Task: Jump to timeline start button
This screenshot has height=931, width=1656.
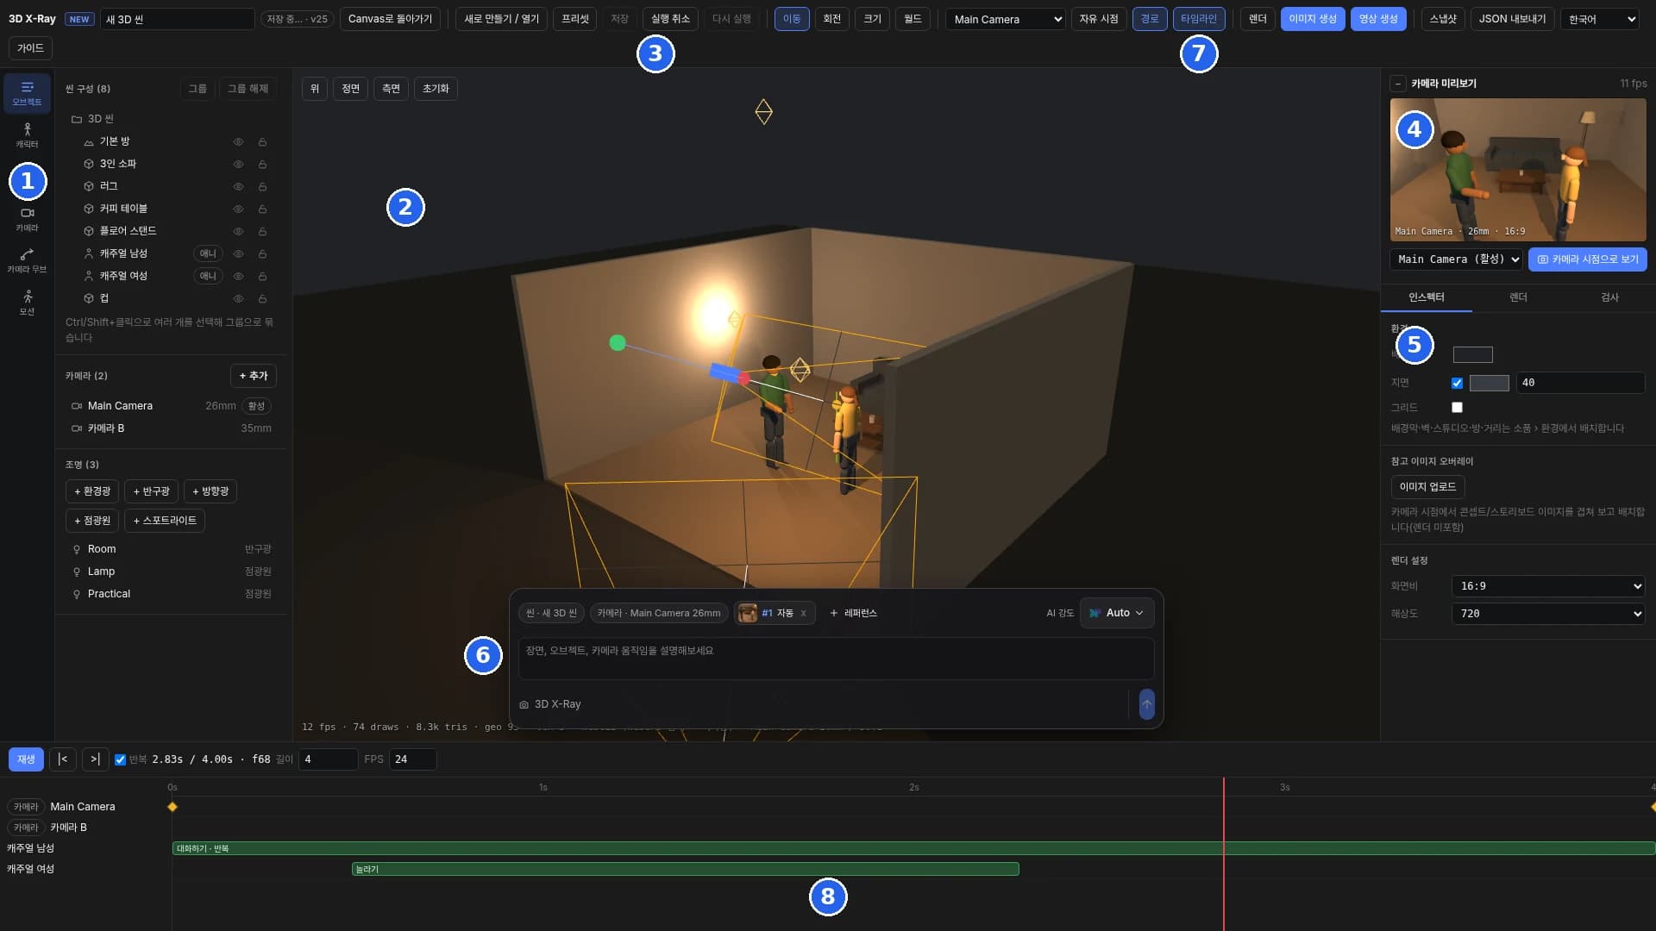Action: click(62, 759)
